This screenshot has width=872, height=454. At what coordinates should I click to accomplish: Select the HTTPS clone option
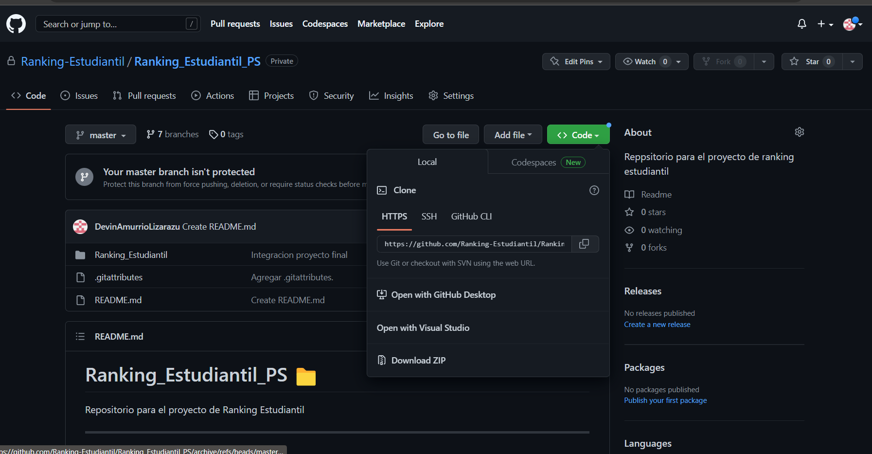(x=394, y=217)
